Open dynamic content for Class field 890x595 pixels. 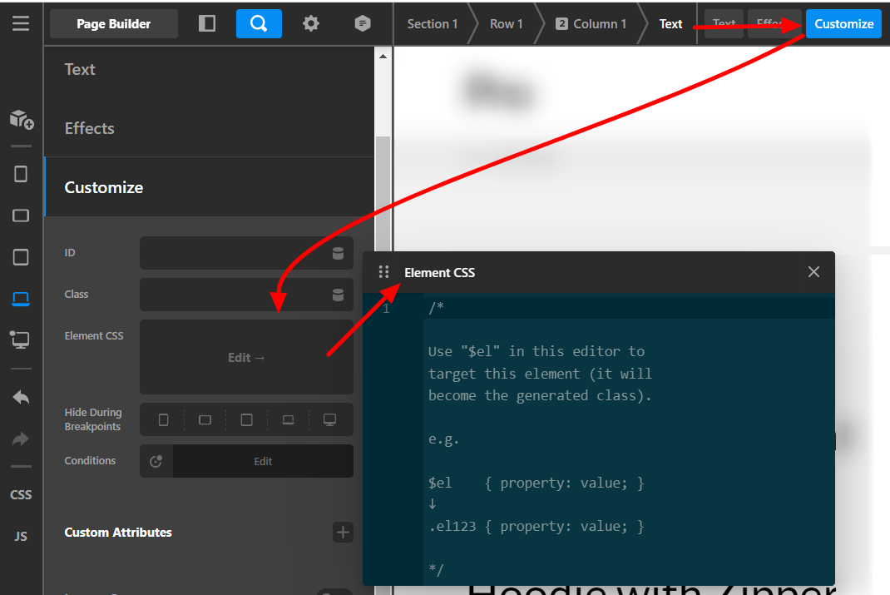click(338, 295)
